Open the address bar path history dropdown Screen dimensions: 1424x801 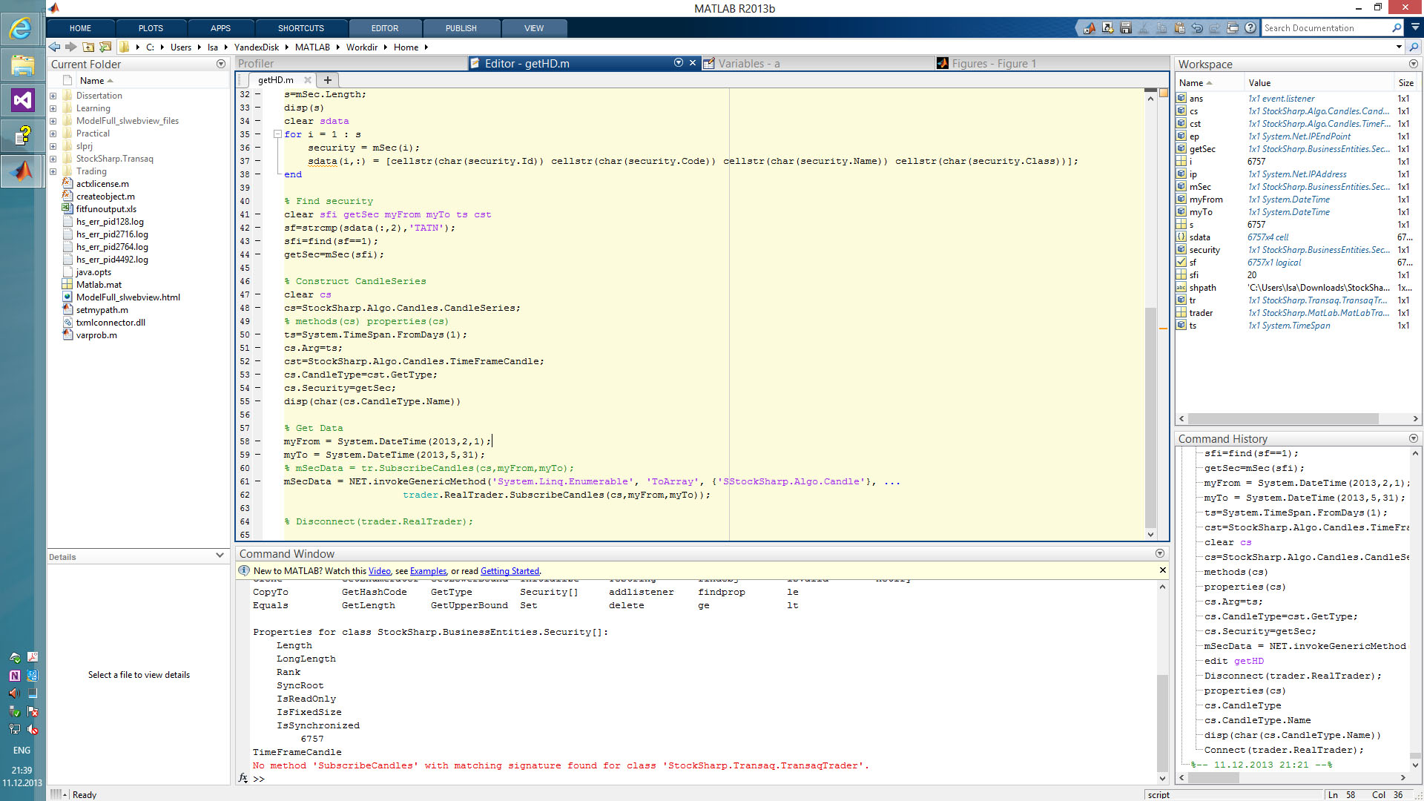[x=1399, y=47]
